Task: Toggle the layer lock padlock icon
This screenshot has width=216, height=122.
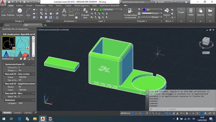Action: pos(98,10)
